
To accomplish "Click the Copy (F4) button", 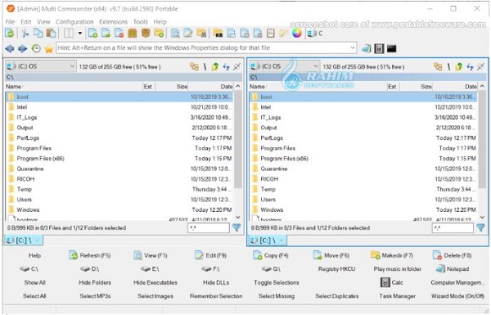I will tap(271, 255).
